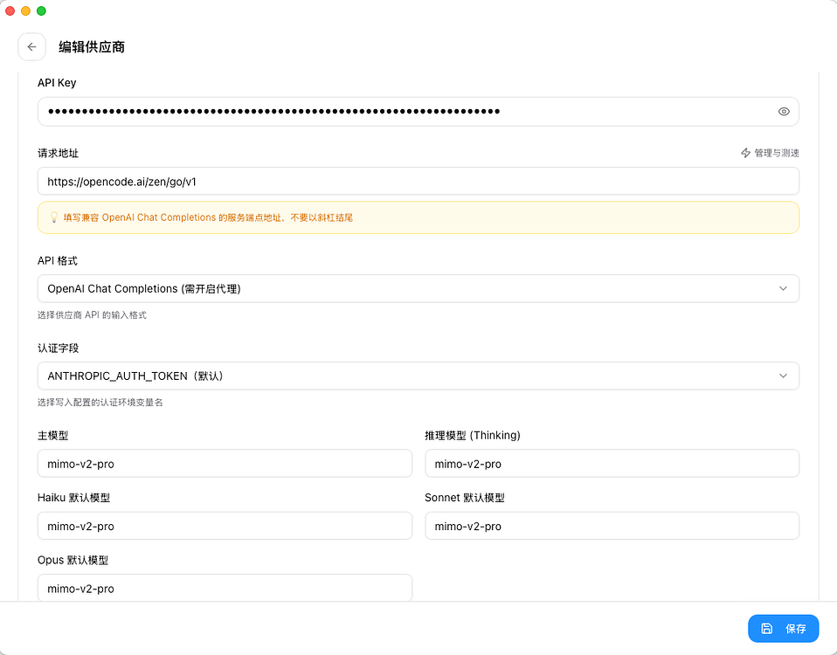Minimize the window with yellow button
The width and height of the screenshot is (837, 655).
pyautogui.click(x=25, y=10)
